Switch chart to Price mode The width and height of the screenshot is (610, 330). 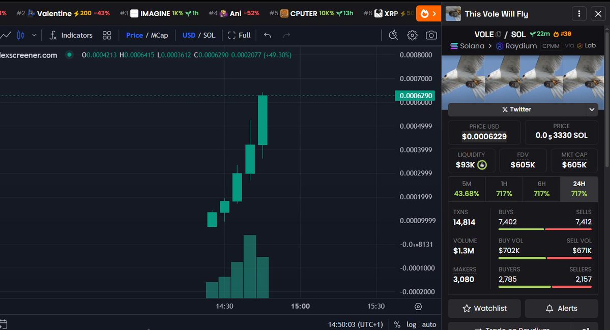click(x=134, y=36)
